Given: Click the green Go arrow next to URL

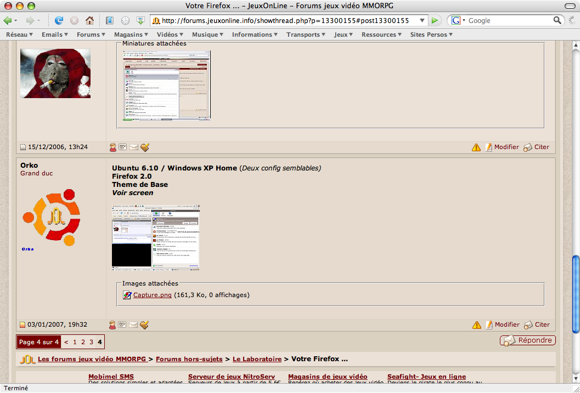Looking at the screenshot, I should tap(435, 20).
